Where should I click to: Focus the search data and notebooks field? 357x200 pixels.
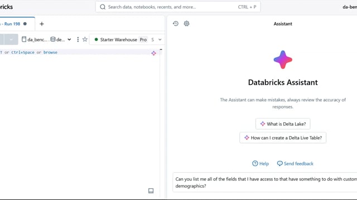coord(178,7)
